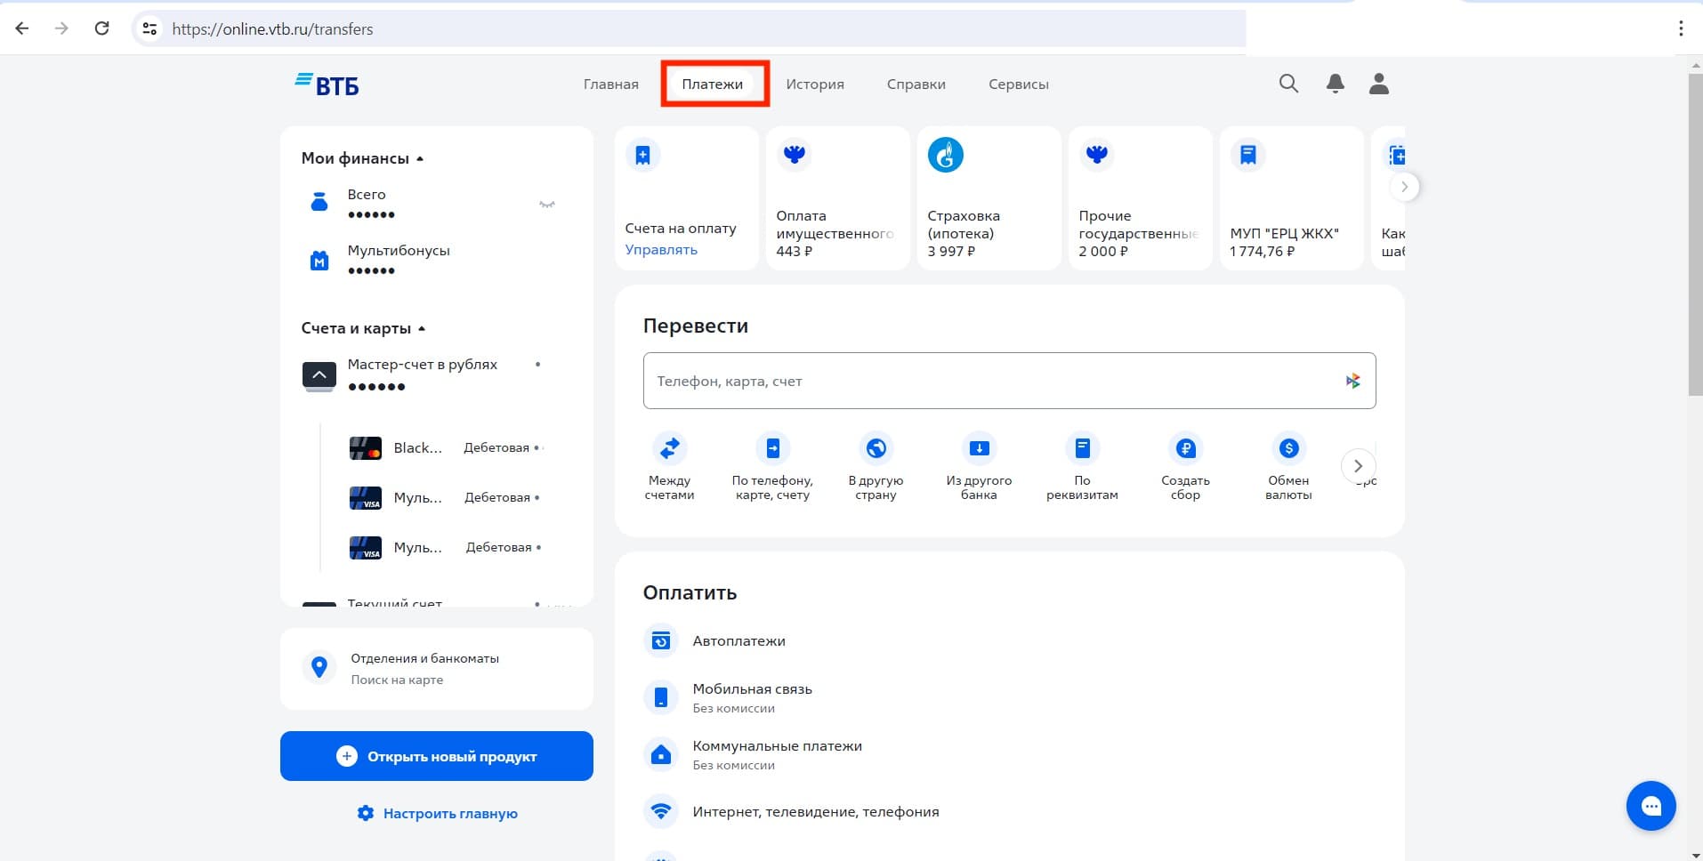This screenshot has height=861, width=1703.
Task: Click Настроить главную link
Action: [437, 813]
